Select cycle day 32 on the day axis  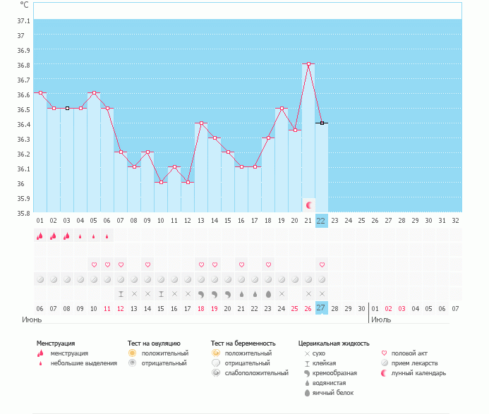pyautogui.click(x=456, y=221)
